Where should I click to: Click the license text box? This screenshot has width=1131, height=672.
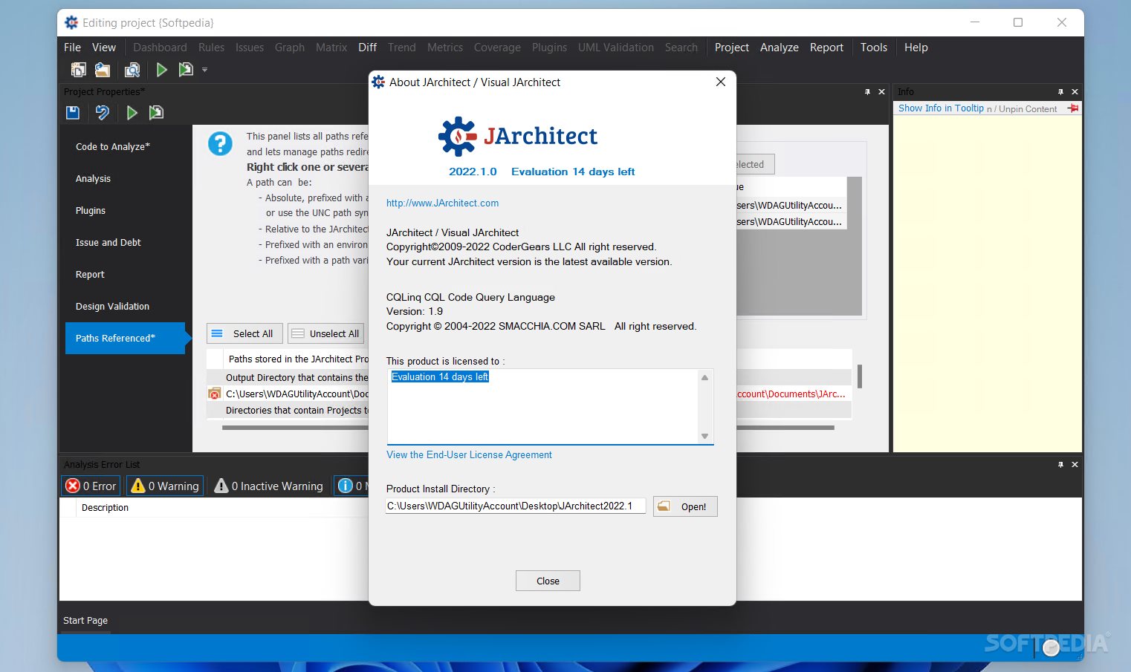(542, 406)
